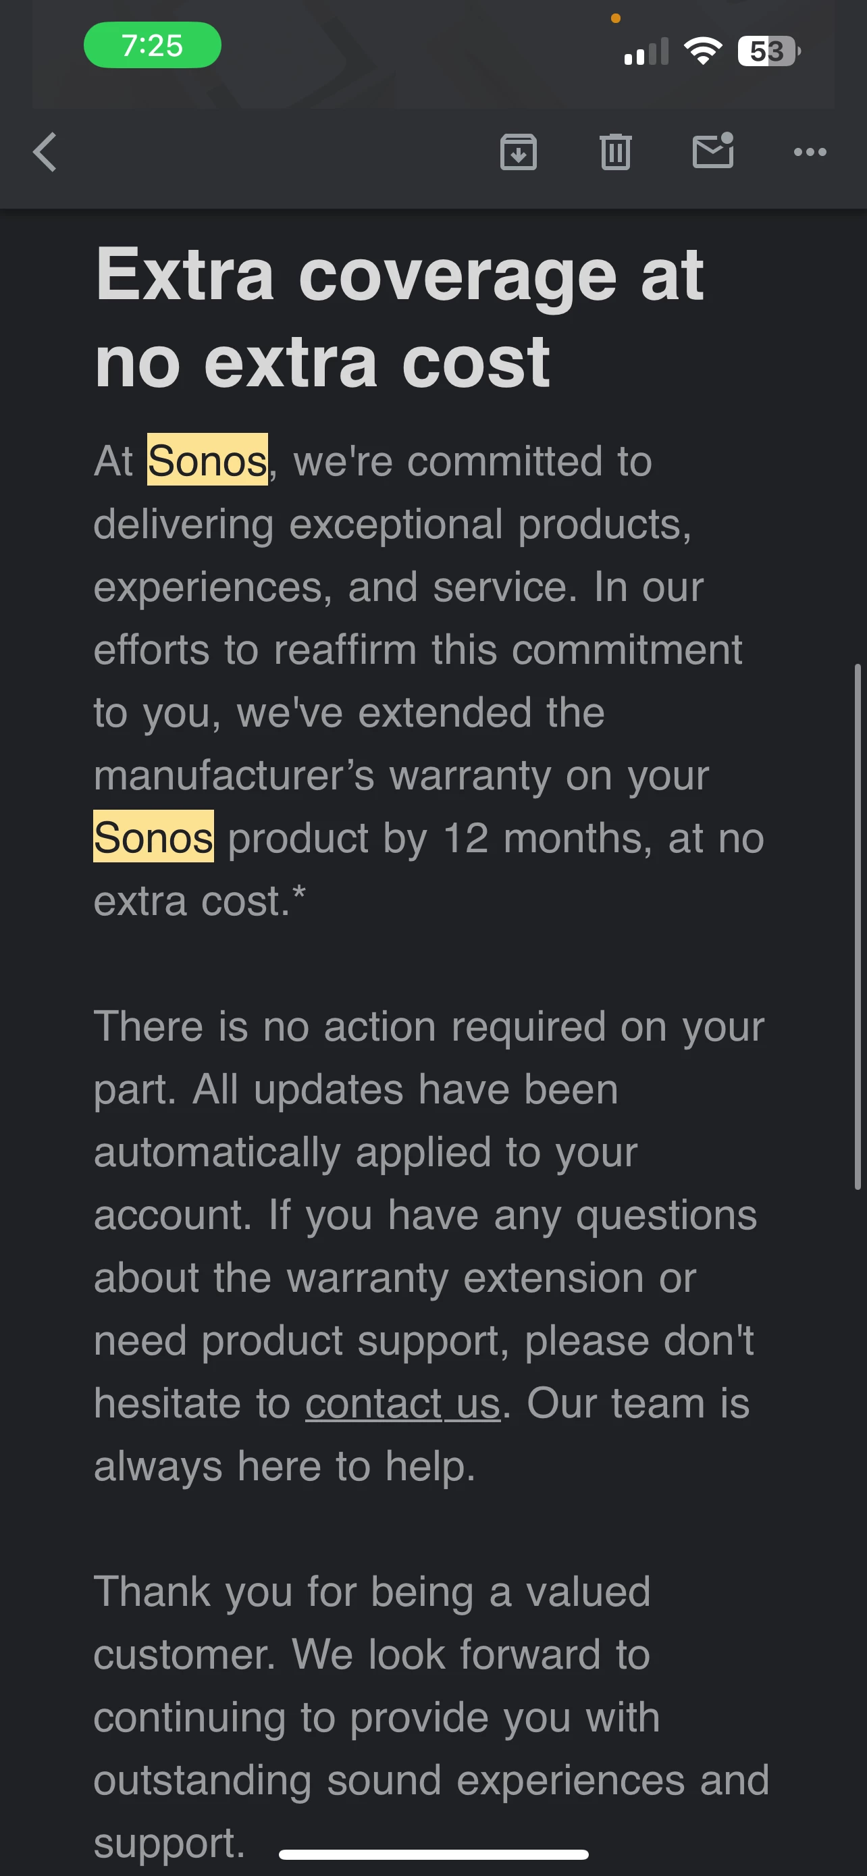This screenshot has height=1876, width=867.
Task: Tap the highlighted Sonos after "At"
Action: click(x=207, y=461)
